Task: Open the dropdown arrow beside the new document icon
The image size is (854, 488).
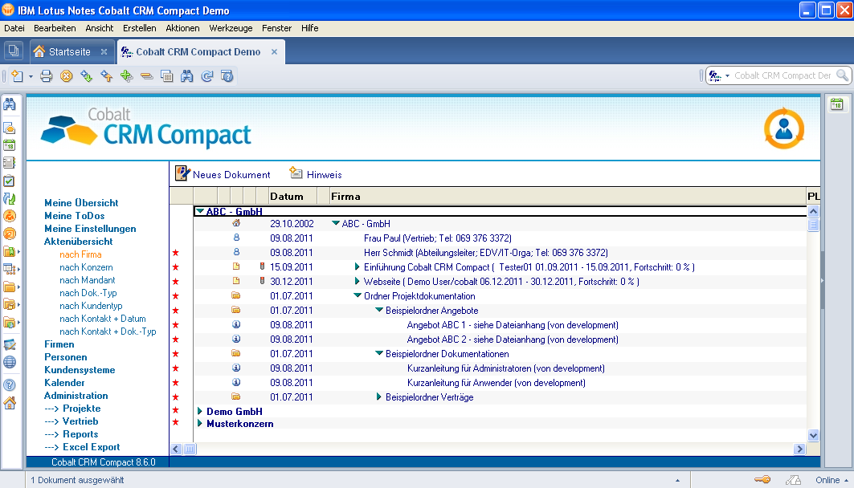Action: (31, 77)
